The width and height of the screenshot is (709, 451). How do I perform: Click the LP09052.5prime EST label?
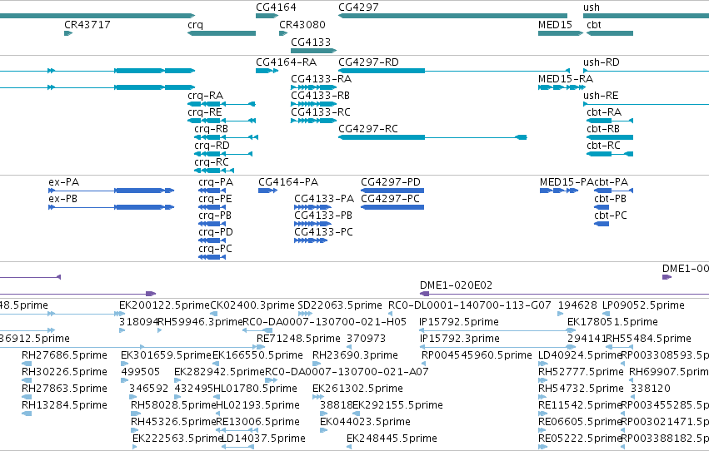coord(643,305)
